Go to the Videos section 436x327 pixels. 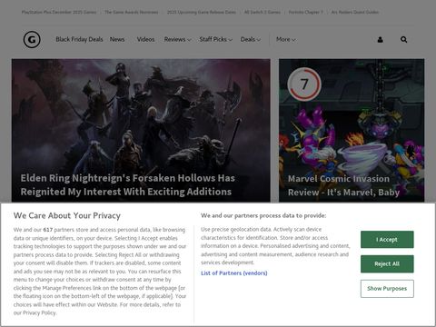(x=145, y=39)
